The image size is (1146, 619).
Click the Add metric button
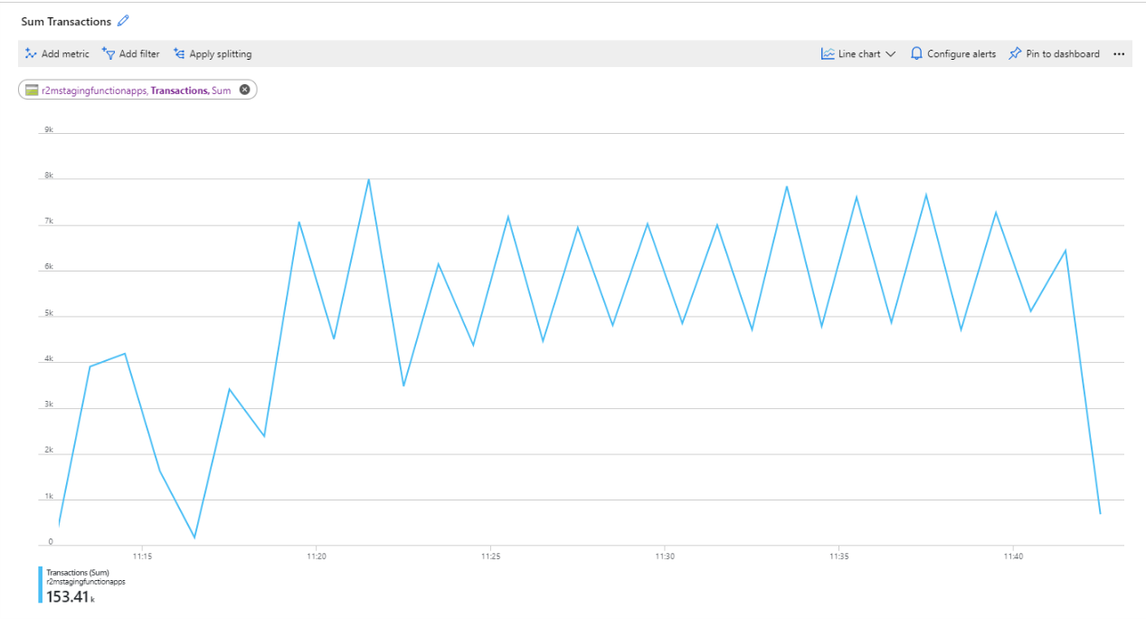(x=57, y=54)
